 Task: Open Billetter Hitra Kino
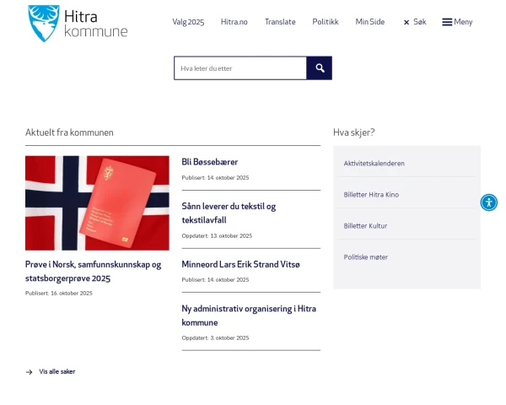[371, 195]
